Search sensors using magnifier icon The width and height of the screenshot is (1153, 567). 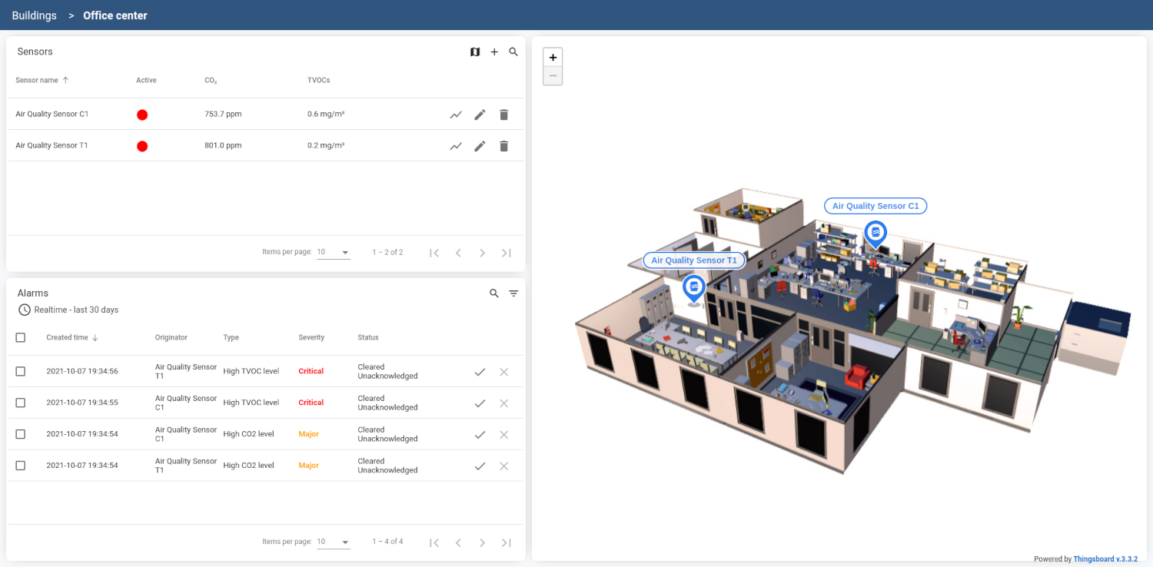coord(513,52)
